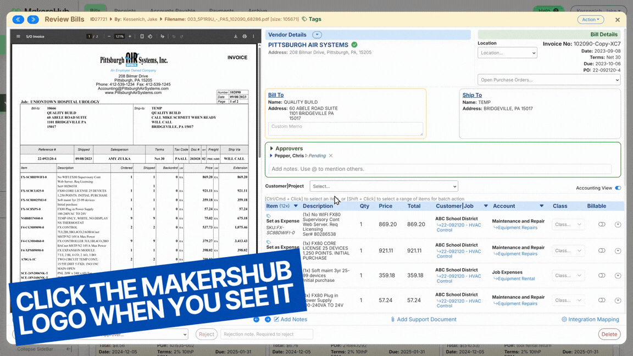Print the invoice PDF
This screenshot has height=356, width=633.
click(x=245, y=36)
